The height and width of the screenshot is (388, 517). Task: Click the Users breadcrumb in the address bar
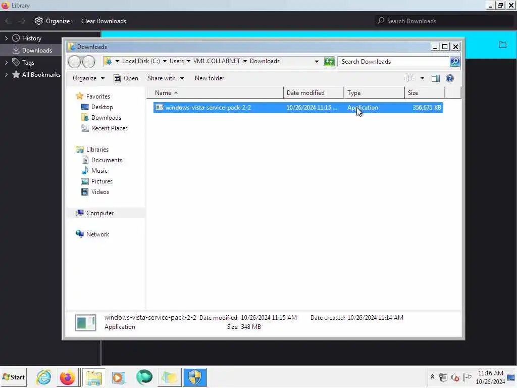click(x=177, y=61)
